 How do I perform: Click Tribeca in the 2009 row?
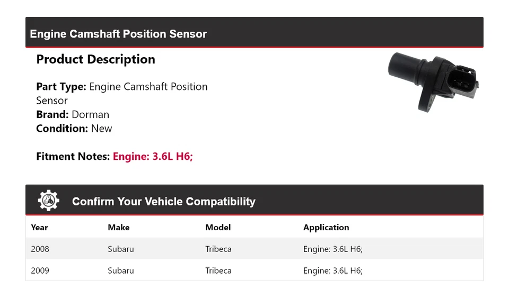tap(218, 270)
